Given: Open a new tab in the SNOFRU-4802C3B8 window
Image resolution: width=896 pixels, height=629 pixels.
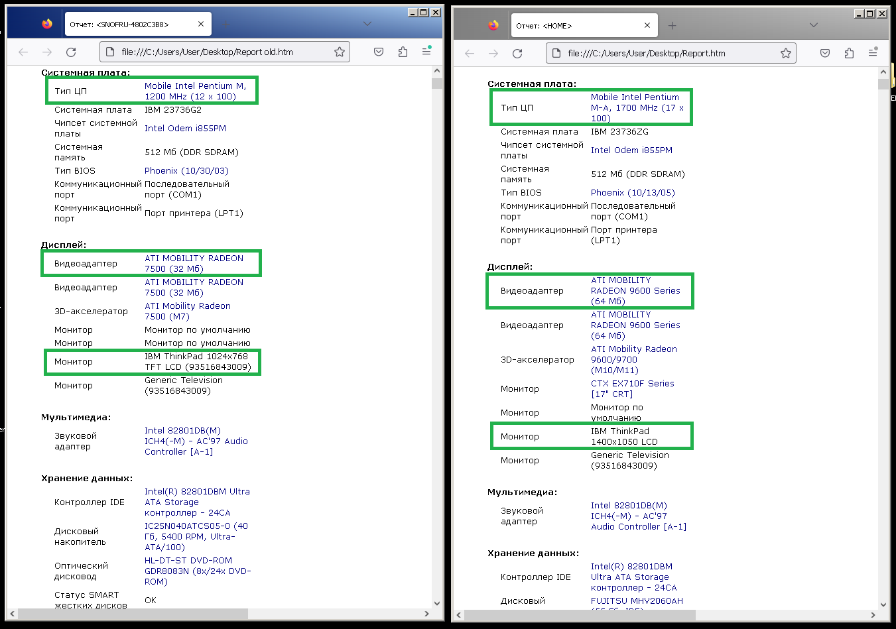Looking at the screenshot, I should (225, 25).
